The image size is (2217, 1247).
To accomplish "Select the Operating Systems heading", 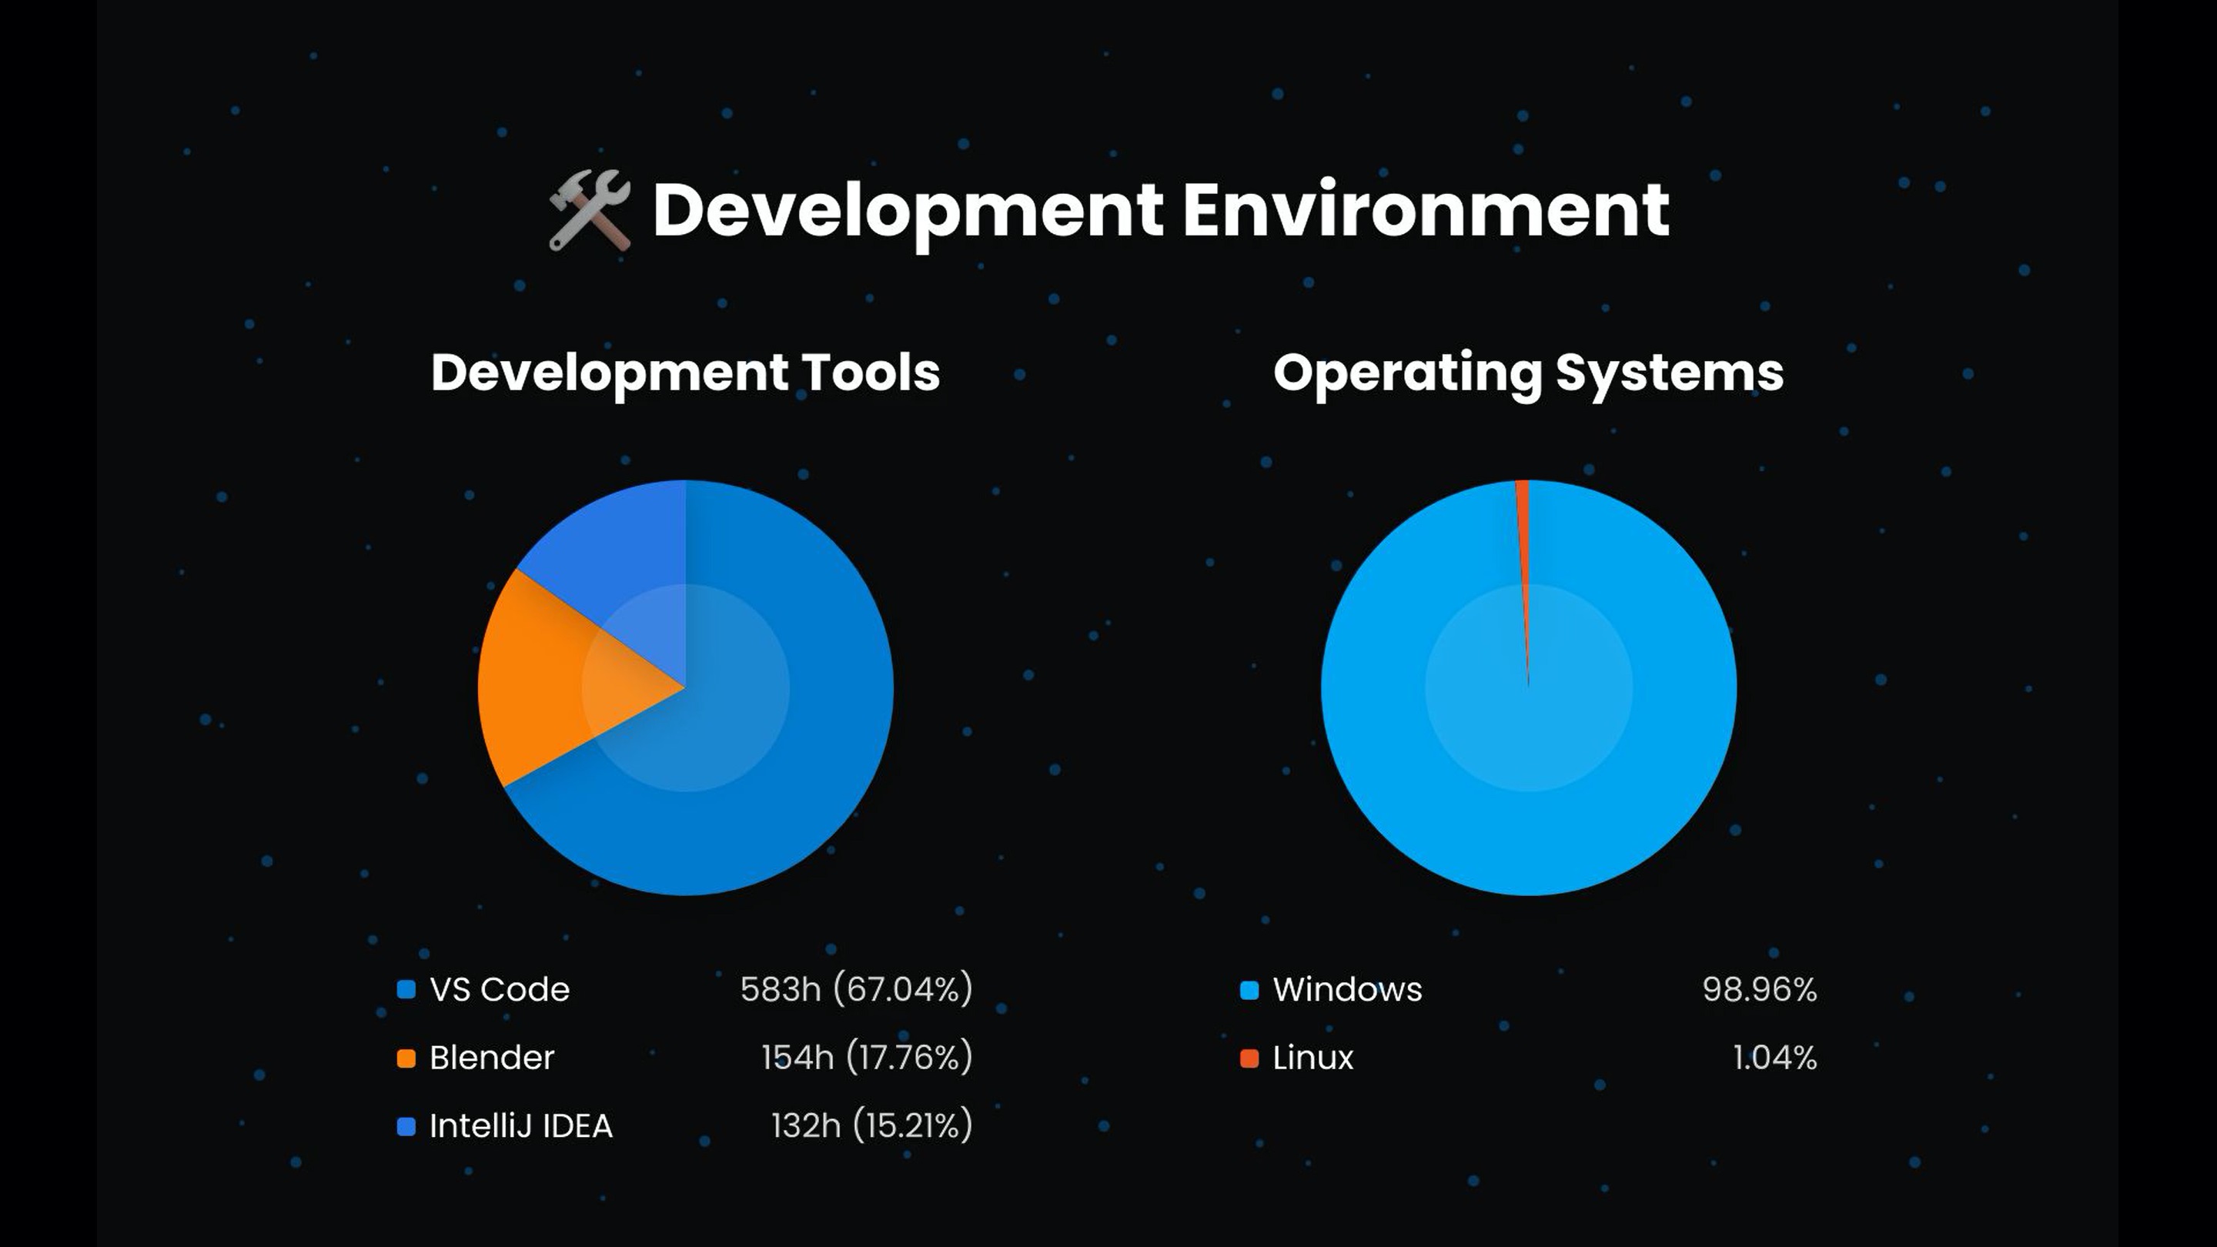I will pyautogui.click(x=1529, y=373).
